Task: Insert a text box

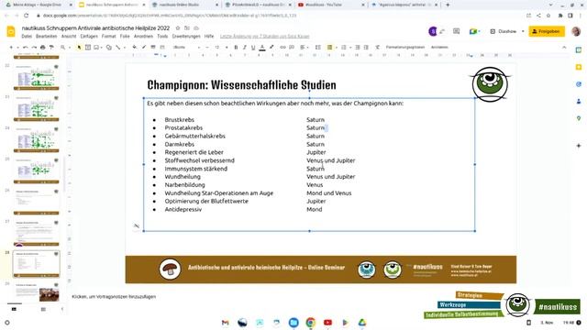Action: click(x=88, y=47)
